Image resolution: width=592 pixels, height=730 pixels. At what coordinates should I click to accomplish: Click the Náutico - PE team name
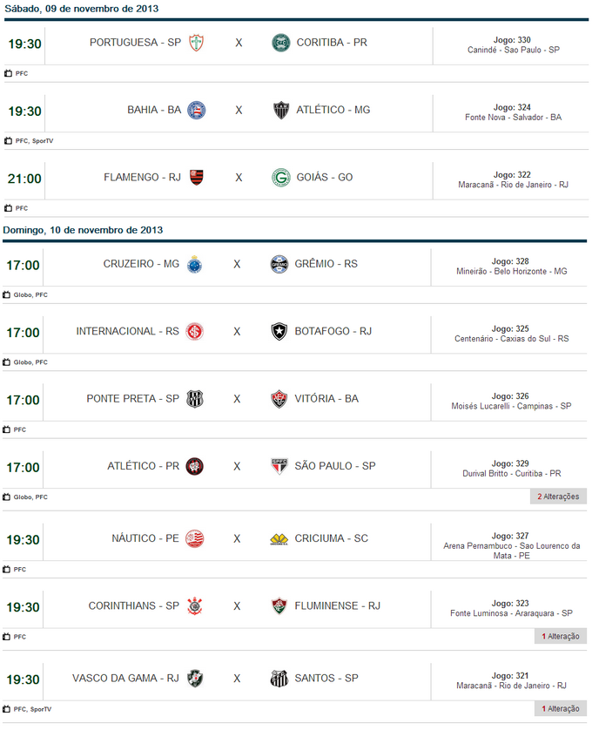(x=145, y=539)
